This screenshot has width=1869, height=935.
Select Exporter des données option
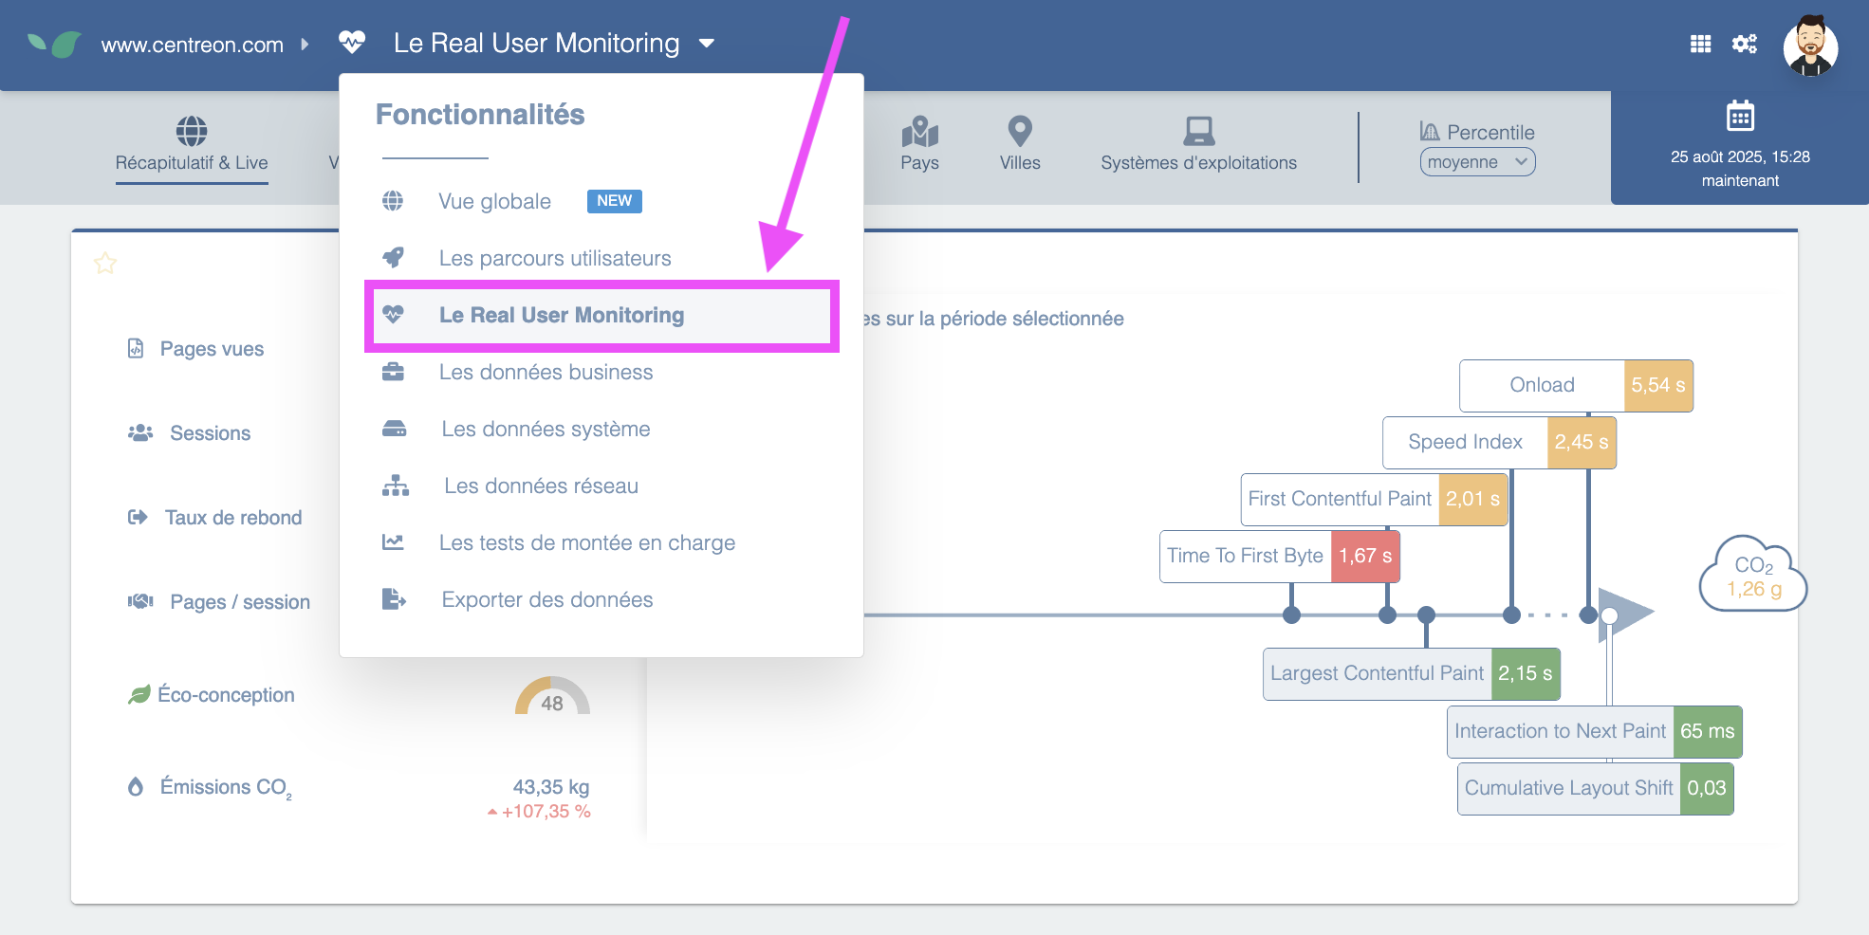click(546, 599)
